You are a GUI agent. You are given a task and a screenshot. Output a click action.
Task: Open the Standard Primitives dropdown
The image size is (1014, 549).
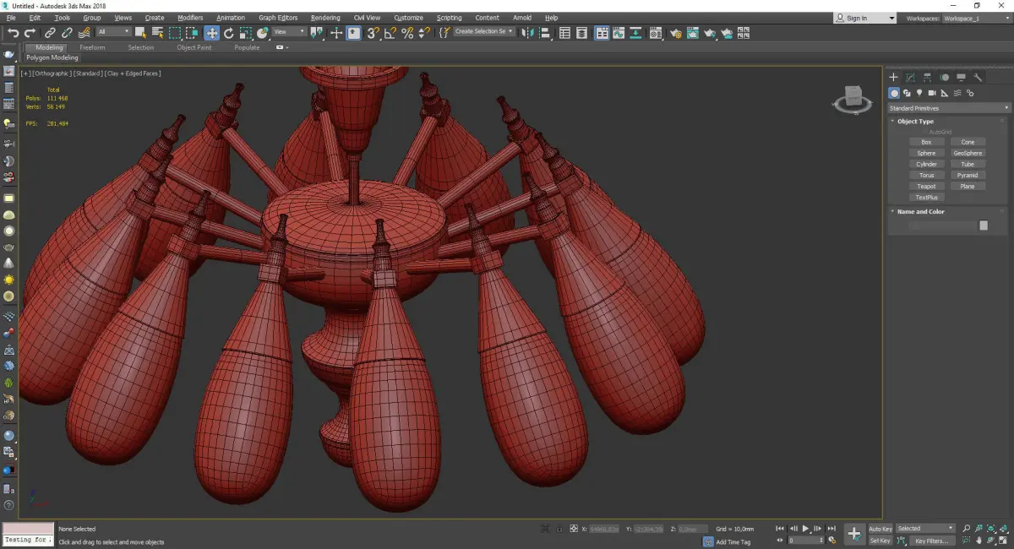click(x=948, y=108)
